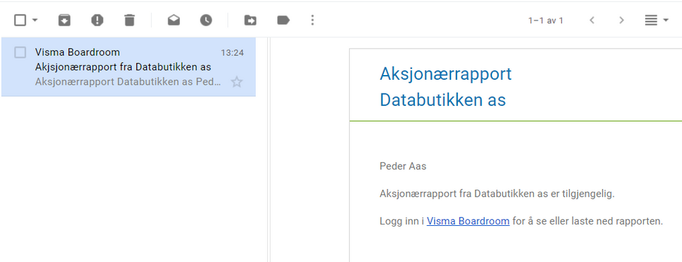The width and height of the screenshot is (682, 262).
Task: Archive the selected email
Action: tap(64, 20)
